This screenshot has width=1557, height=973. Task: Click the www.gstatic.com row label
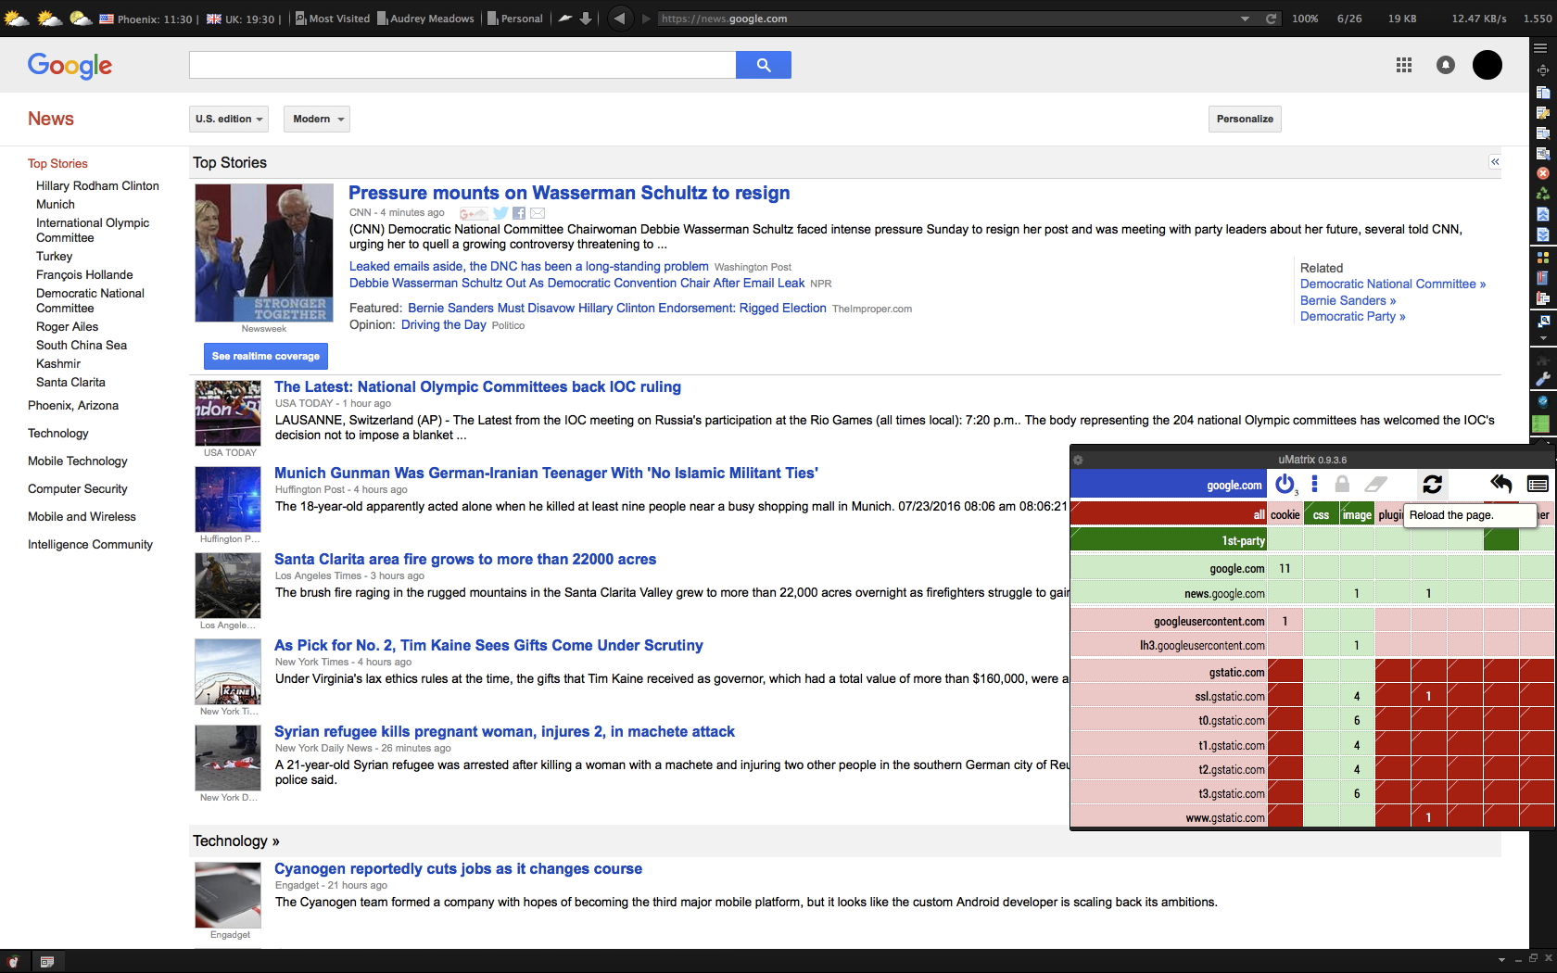[x=1169, y=817]
